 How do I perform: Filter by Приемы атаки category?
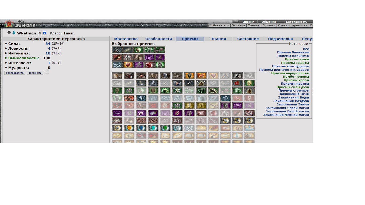(x=297, y=60)
